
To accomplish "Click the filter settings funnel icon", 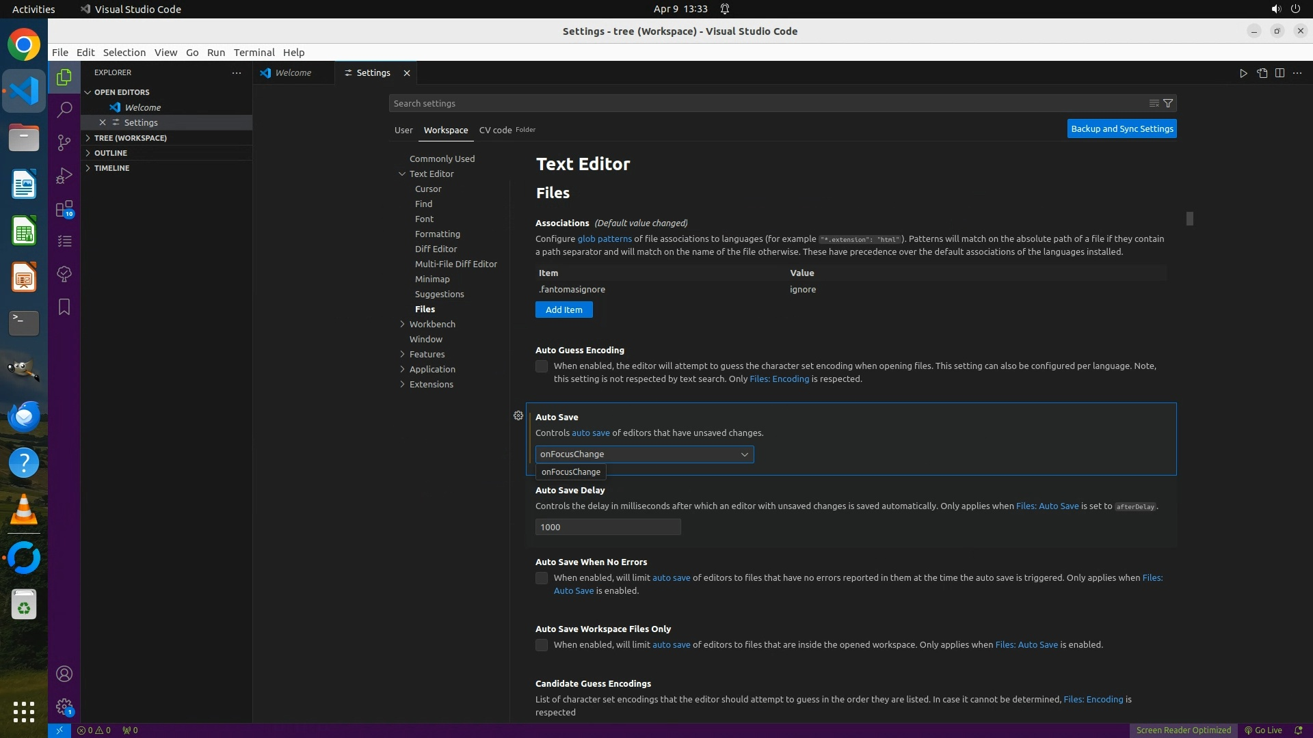I will 1168,103.
